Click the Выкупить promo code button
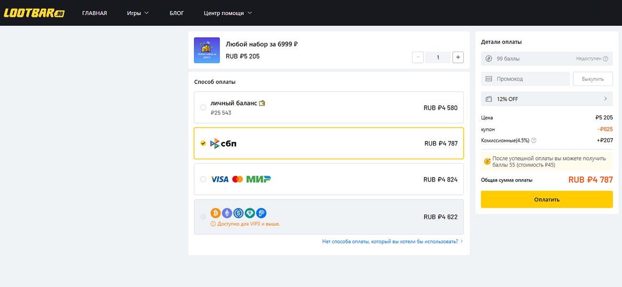The width and height of the screenshot is (622, 287). (593, 79)
